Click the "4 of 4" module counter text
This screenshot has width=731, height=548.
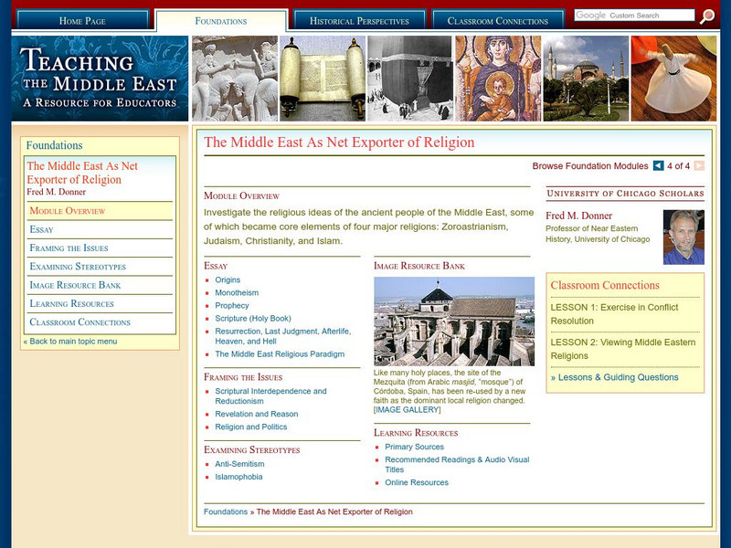coord(678,166)
